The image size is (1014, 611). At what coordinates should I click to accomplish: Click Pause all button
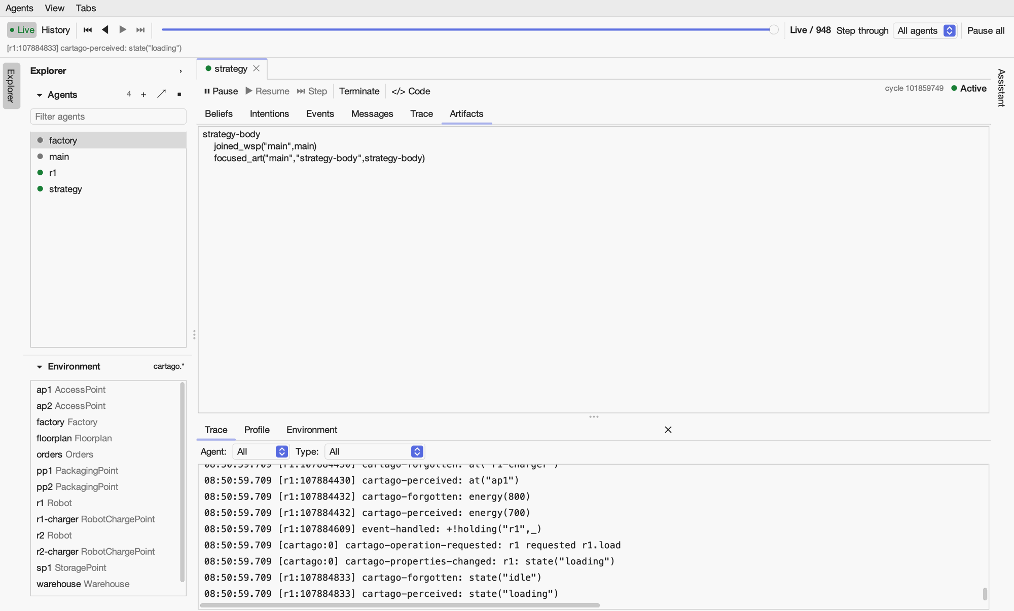pyautogui.click(x=986, y=30)
